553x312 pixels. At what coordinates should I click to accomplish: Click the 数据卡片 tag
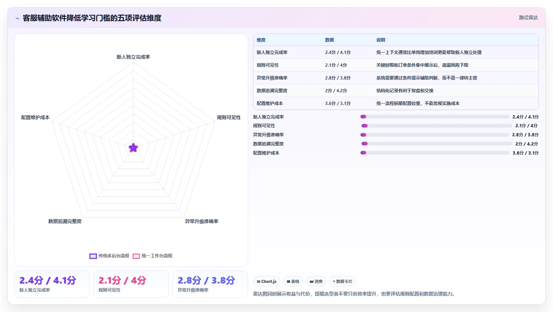click(x=343, y=281)
